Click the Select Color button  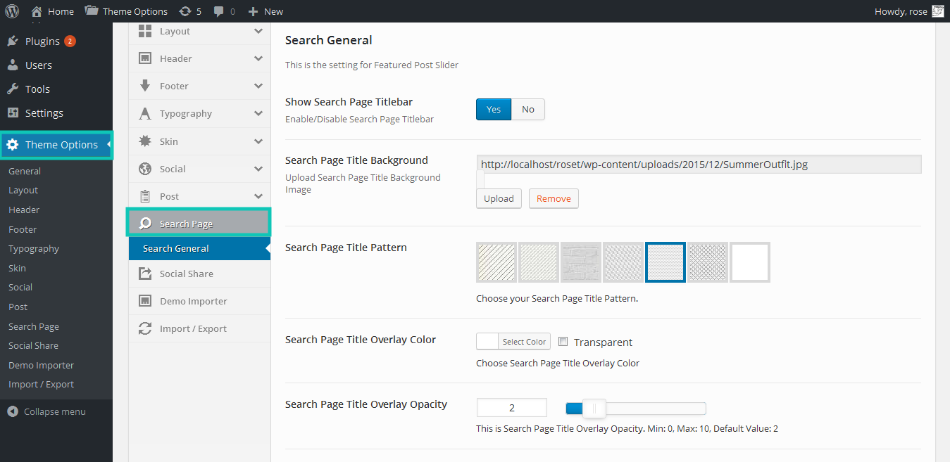[524, 342]
